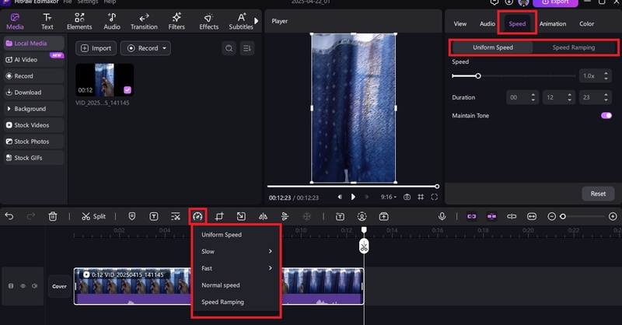The width and height of the screenshot is (622, 325).
Task: Open Stock GIFs library
Action: pyautogui.click(x=33, y=158)
